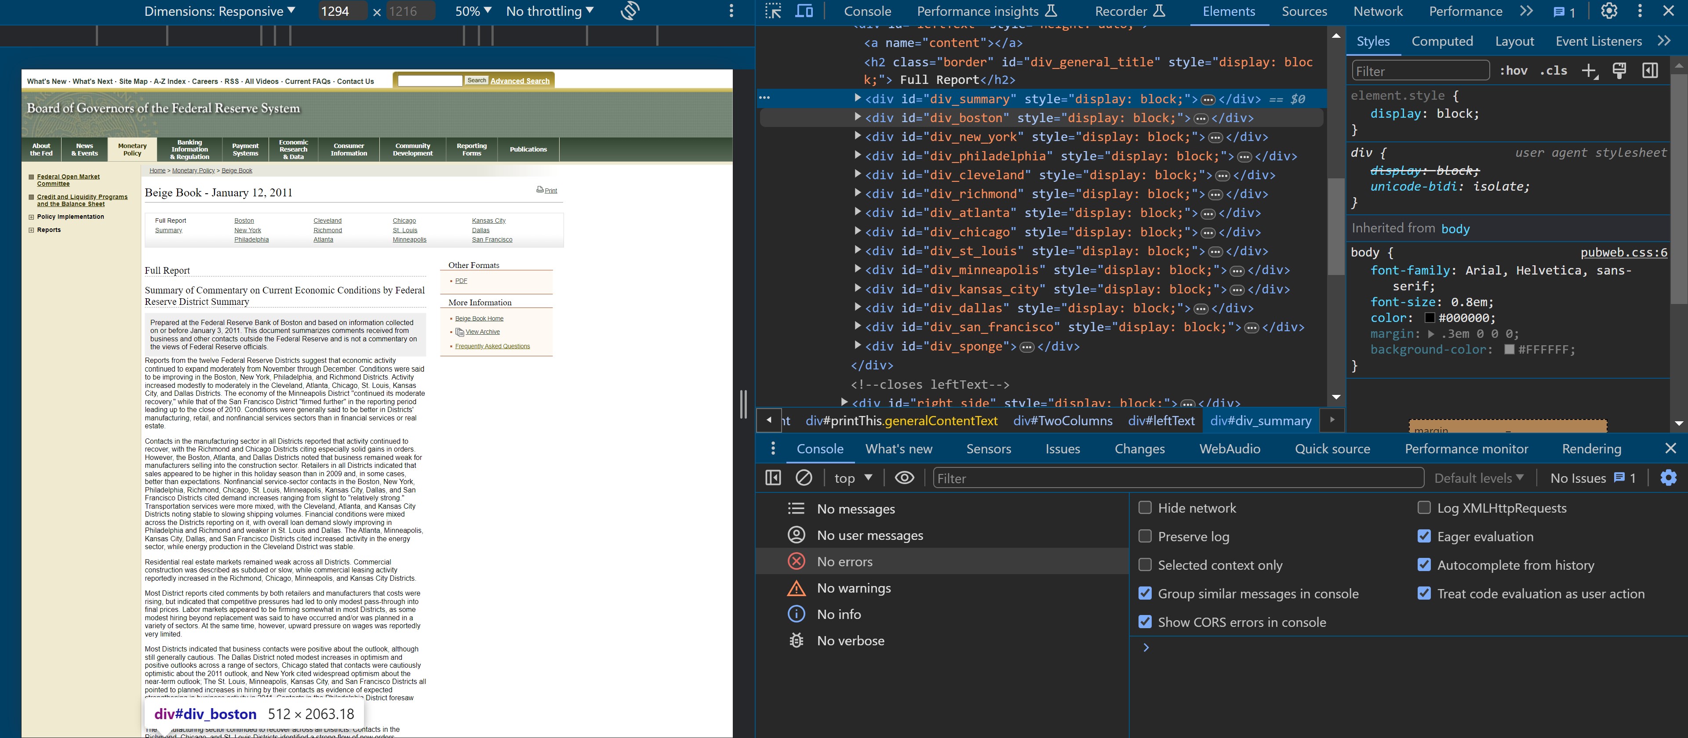Image resolution: width=1688 pixels, height=738 pixels.
Task: Open the No throttling dropdown
Action: pos(549,11)
